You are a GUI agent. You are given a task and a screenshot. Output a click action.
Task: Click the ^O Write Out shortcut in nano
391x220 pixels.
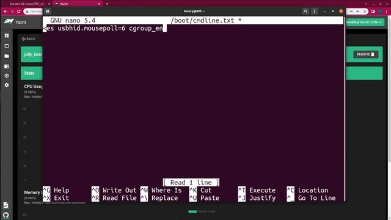pos(114,190)
